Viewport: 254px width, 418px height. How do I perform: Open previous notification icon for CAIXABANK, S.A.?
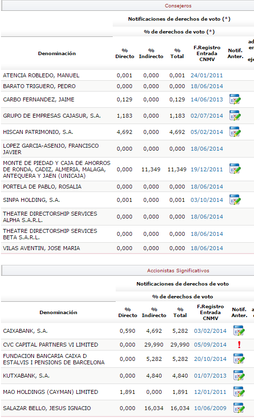[x=239, y=330]
